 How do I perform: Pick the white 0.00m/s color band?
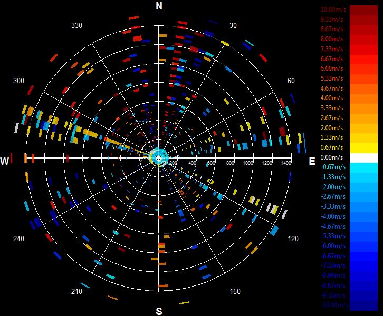click(x=363, y=158)
